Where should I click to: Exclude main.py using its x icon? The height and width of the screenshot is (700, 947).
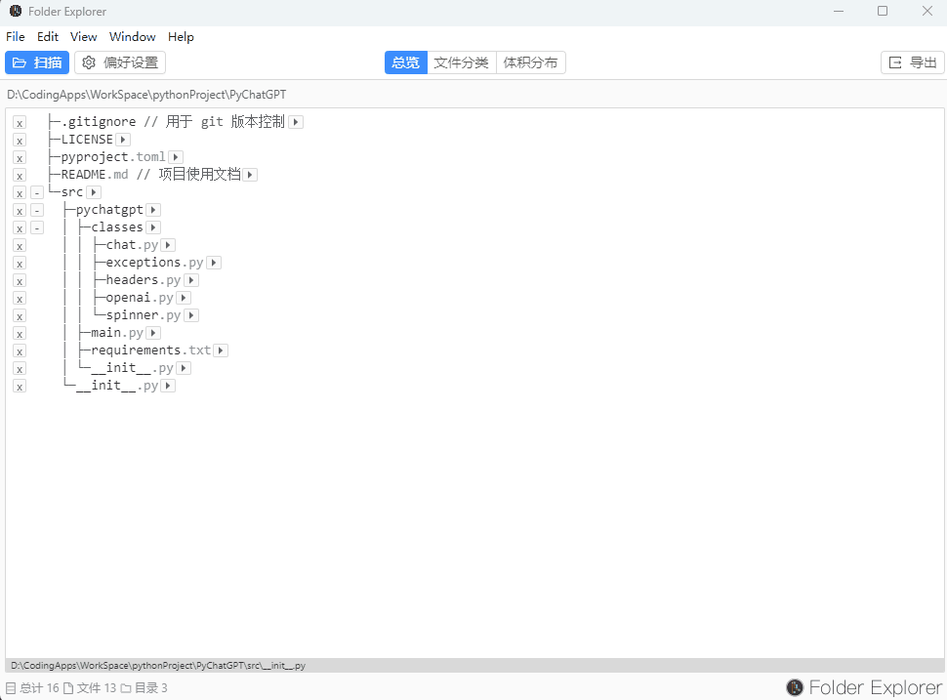20,333
